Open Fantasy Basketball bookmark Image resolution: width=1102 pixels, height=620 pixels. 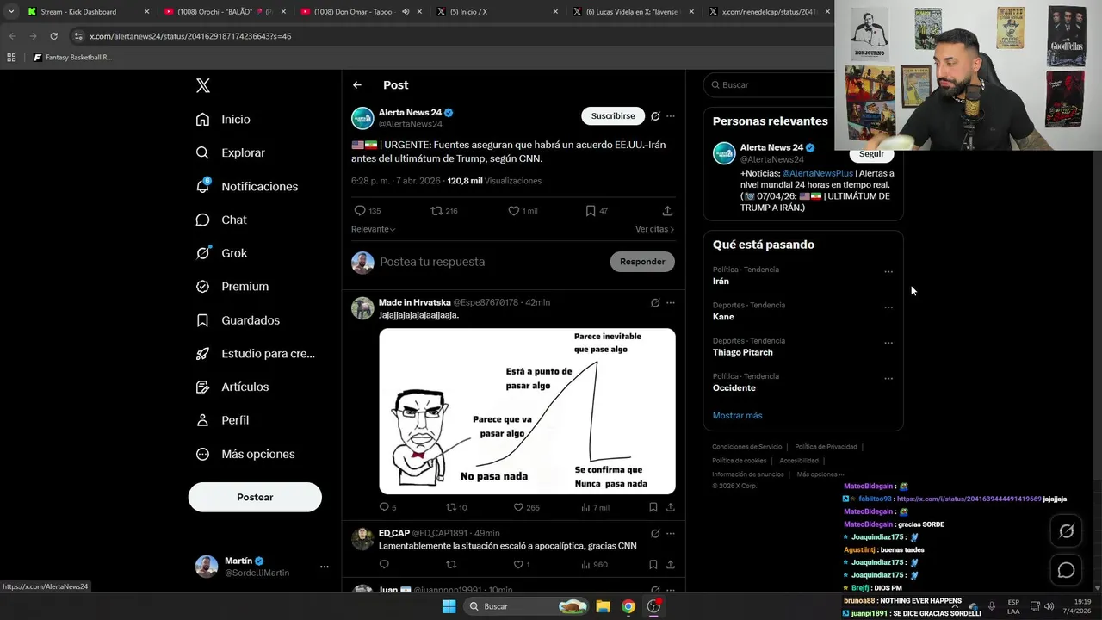pos(72,58)
